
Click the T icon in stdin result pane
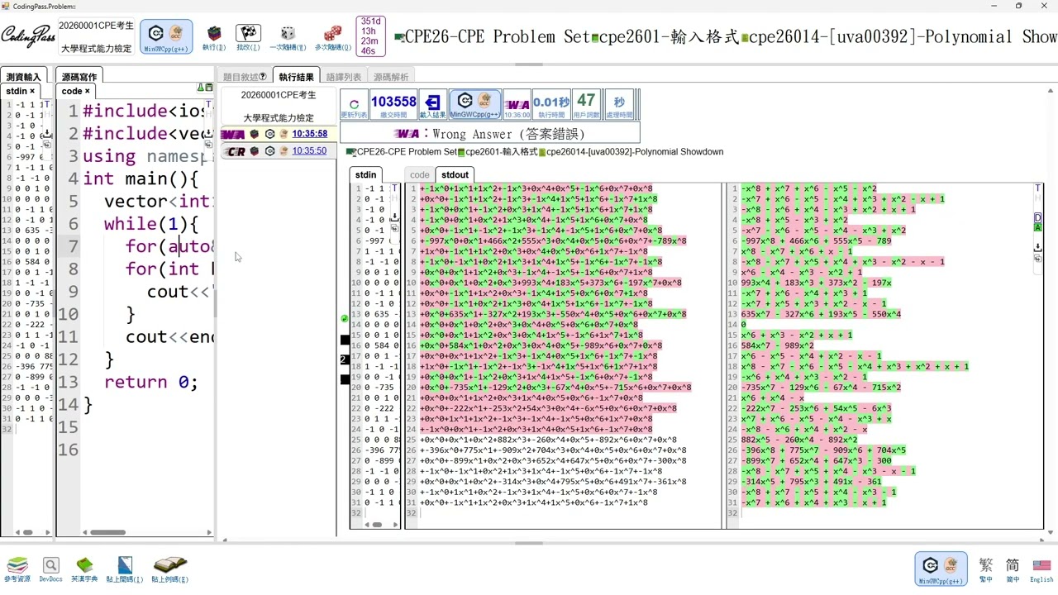(x=393, y=189)
